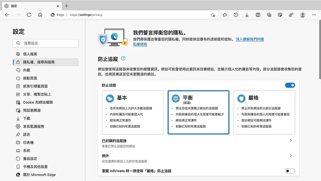Open the History icon in toolbar
The image size is (321, 181).
point(236,15)
